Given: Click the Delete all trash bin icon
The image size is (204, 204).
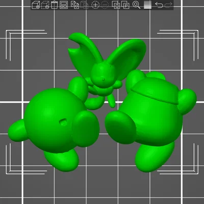Looking at the screenshot, I should coord(54,5).
